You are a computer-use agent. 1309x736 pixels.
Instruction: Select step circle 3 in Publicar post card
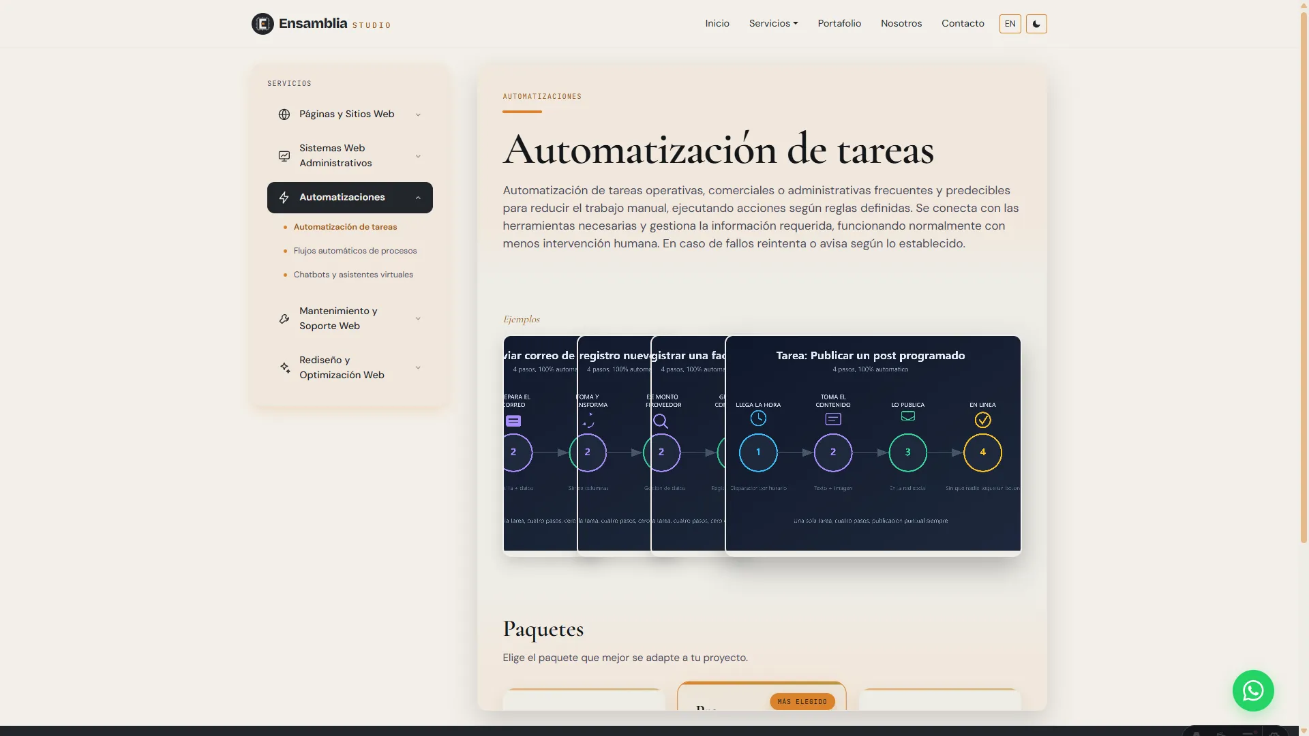(x=908, y=453)
